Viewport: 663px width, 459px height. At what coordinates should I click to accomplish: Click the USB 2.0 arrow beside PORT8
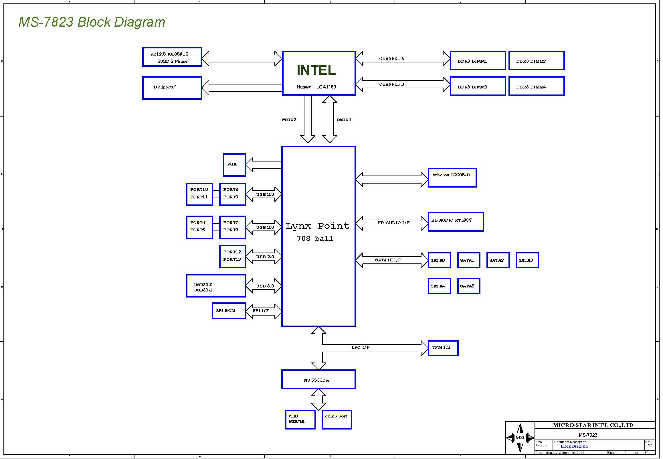pos(264,194)
